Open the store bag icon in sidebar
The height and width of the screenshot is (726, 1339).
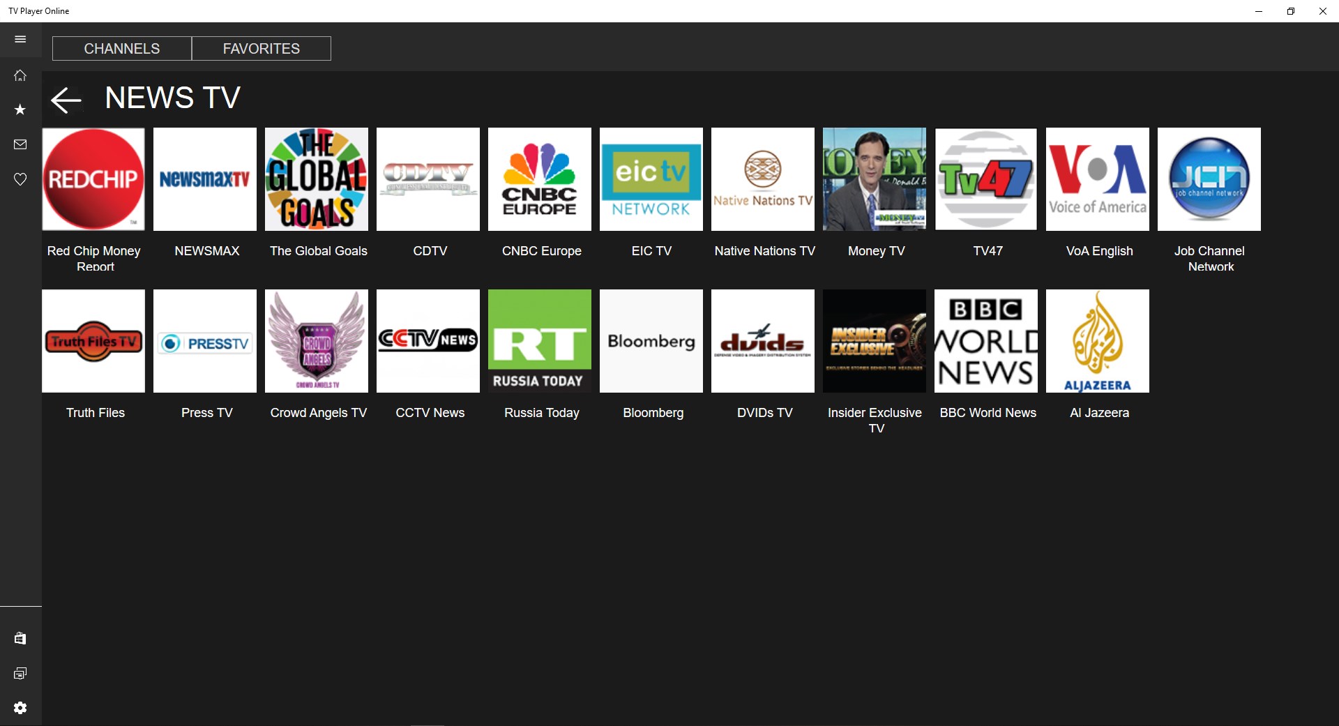(20, 638)
